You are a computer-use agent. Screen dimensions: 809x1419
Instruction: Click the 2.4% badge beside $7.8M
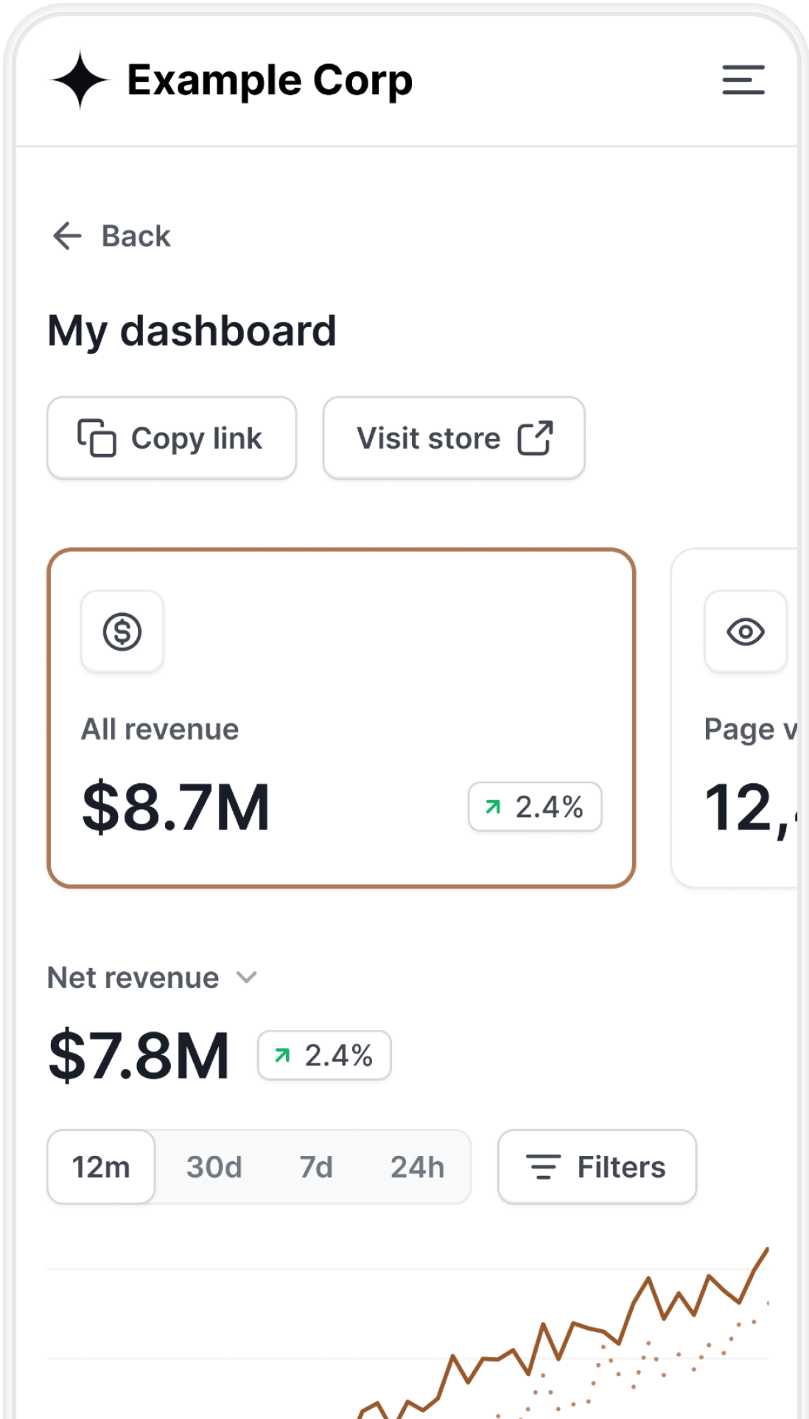point(324,1055)
